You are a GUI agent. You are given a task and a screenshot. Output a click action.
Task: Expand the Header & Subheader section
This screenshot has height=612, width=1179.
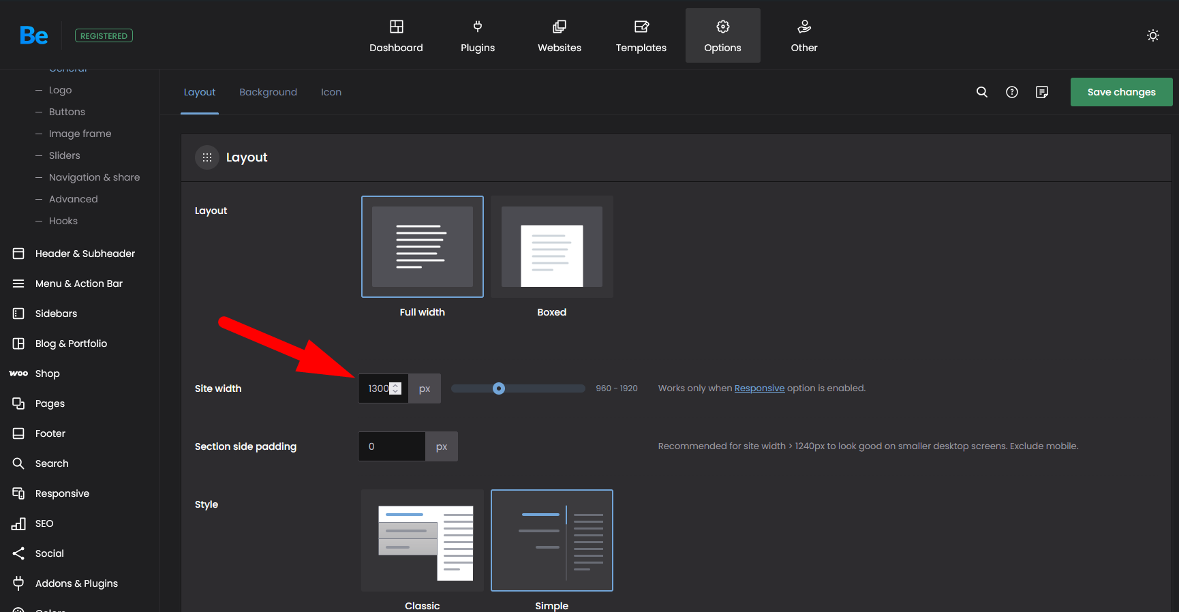(x=85, y=254)
